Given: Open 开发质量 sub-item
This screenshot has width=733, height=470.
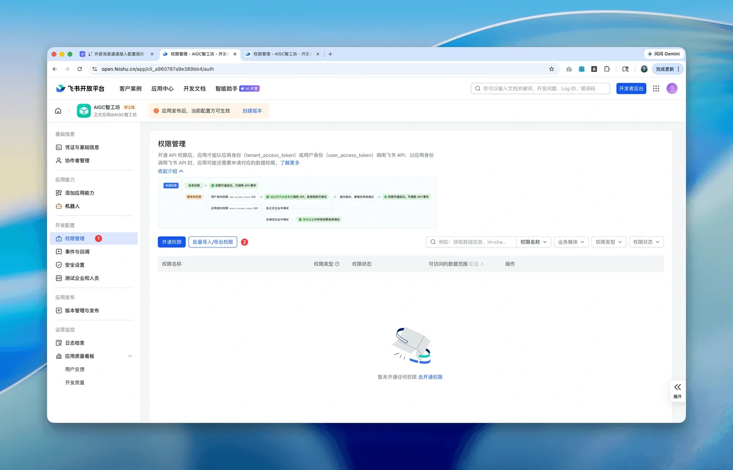Looking at the screenshot, I should point(75,383).
